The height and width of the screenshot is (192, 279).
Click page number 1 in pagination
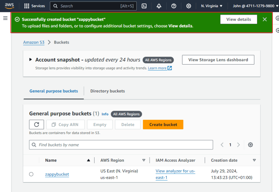[230, 145]
